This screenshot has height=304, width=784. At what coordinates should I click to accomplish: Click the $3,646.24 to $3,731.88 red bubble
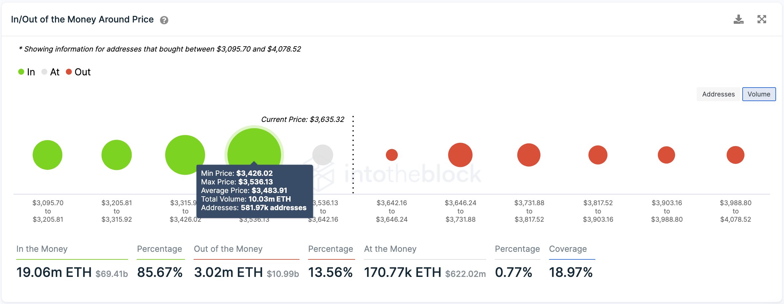[x=460, y=155]
